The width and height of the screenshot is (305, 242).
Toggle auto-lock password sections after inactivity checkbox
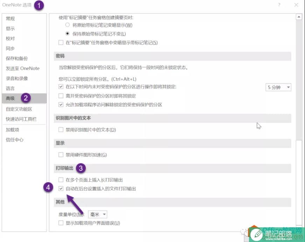(x=61, y=87)
